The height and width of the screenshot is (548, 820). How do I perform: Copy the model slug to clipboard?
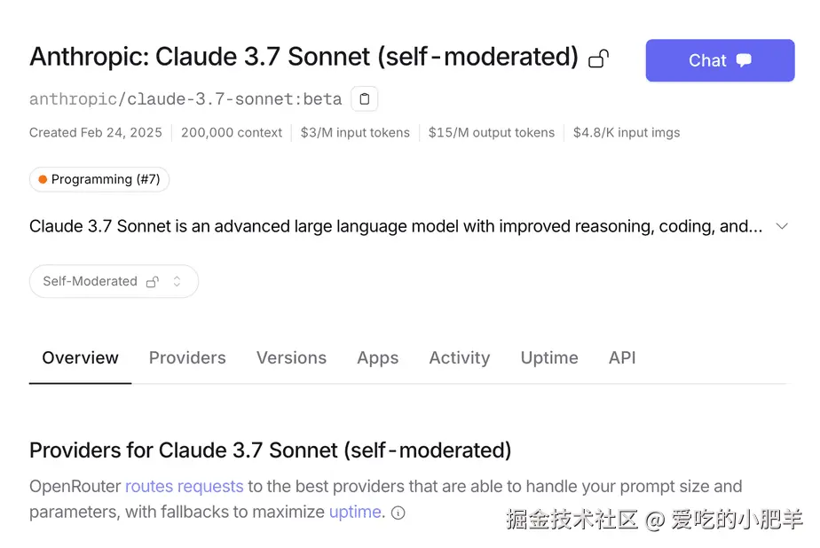click(365, 98)
